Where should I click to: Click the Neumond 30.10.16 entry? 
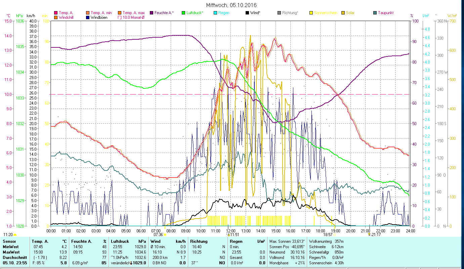point(287,252)
